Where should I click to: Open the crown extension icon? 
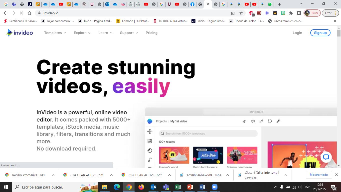coord(275,13)
